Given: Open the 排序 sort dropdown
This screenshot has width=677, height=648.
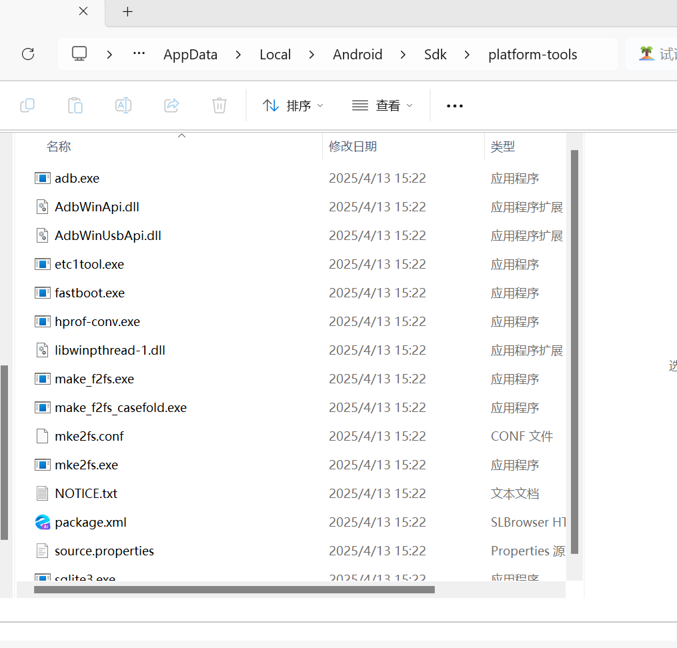Looking at the screenshot, I should pos(293,106).
